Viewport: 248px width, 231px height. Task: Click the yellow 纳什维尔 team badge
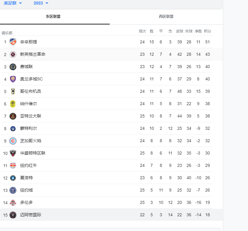(13, 104)
